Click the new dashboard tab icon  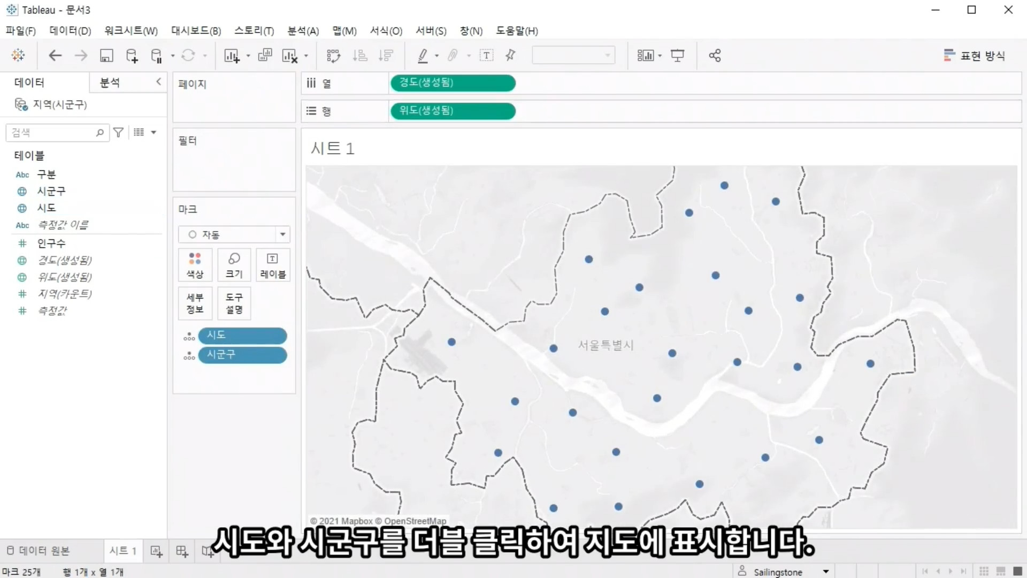point(182,551)
